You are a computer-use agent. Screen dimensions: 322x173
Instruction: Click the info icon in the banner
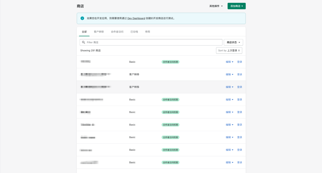(x=82, y=18)
